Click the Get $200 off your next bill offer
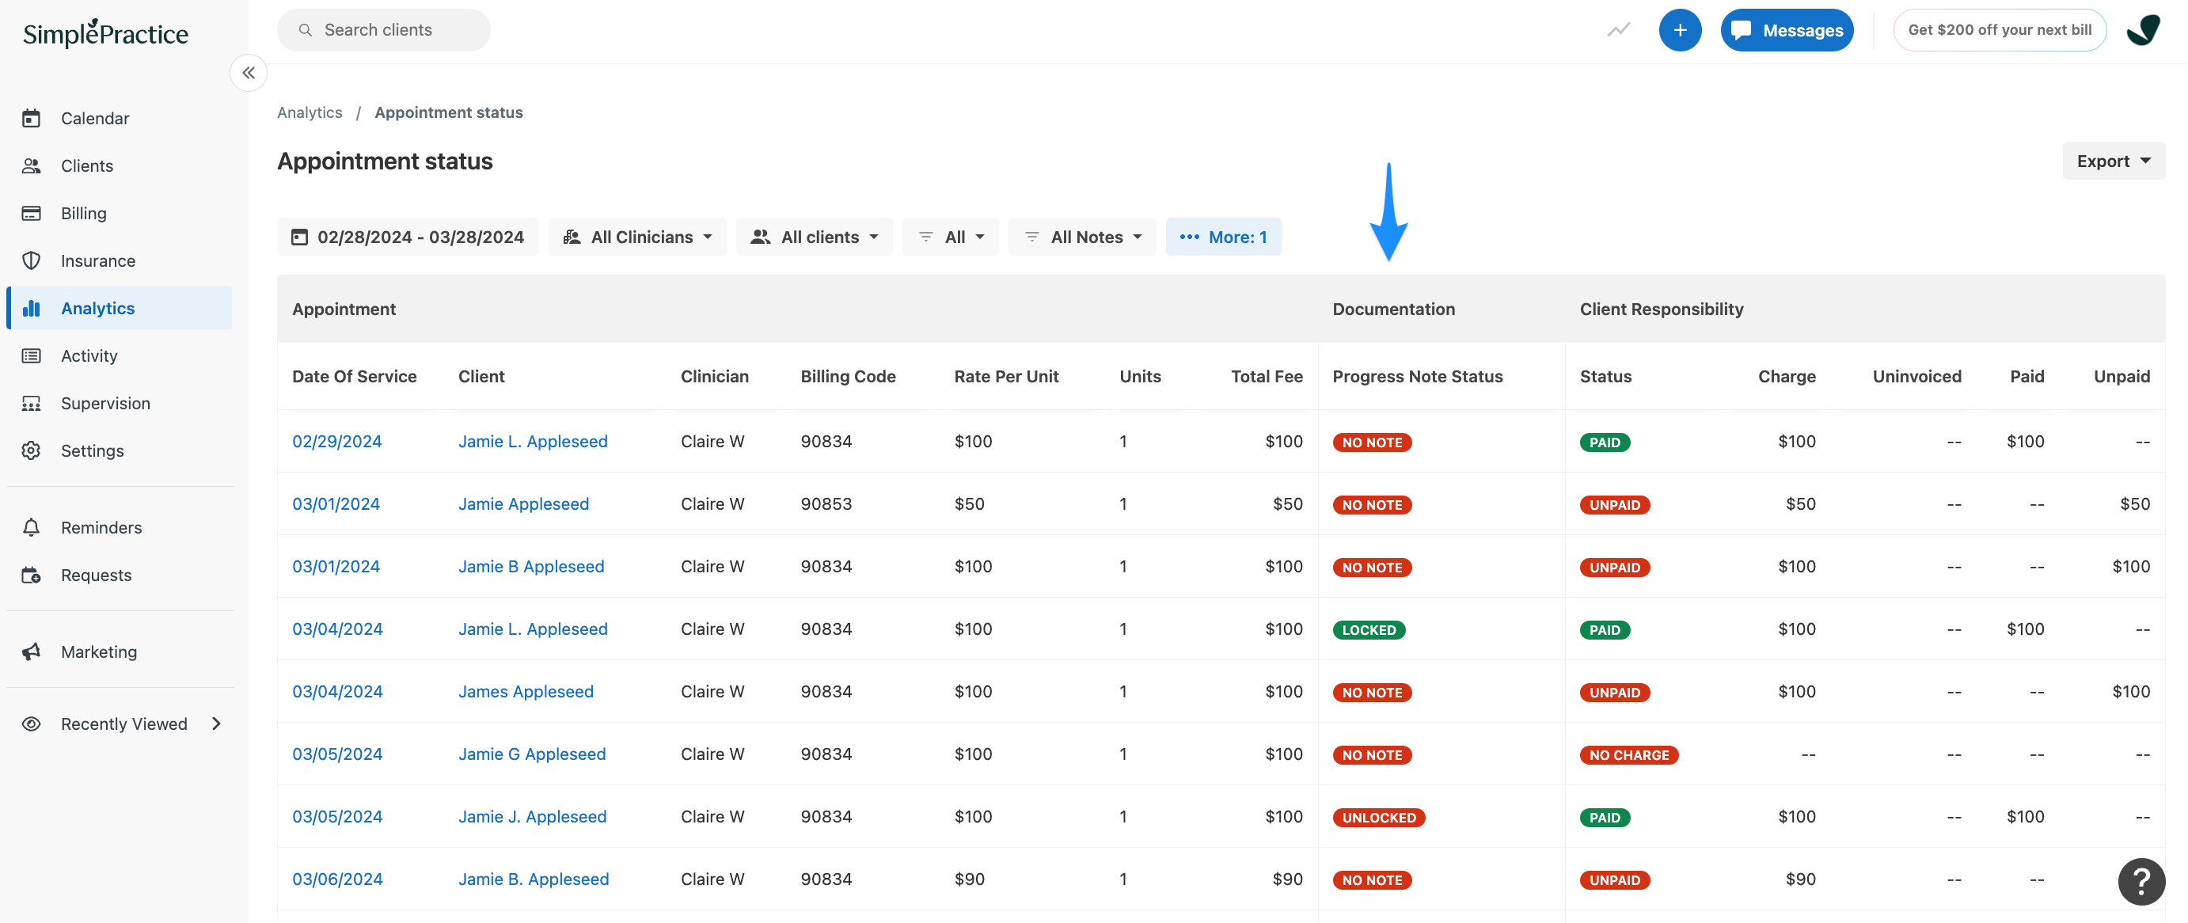The image size is (2188, 923). point(2000,28)
